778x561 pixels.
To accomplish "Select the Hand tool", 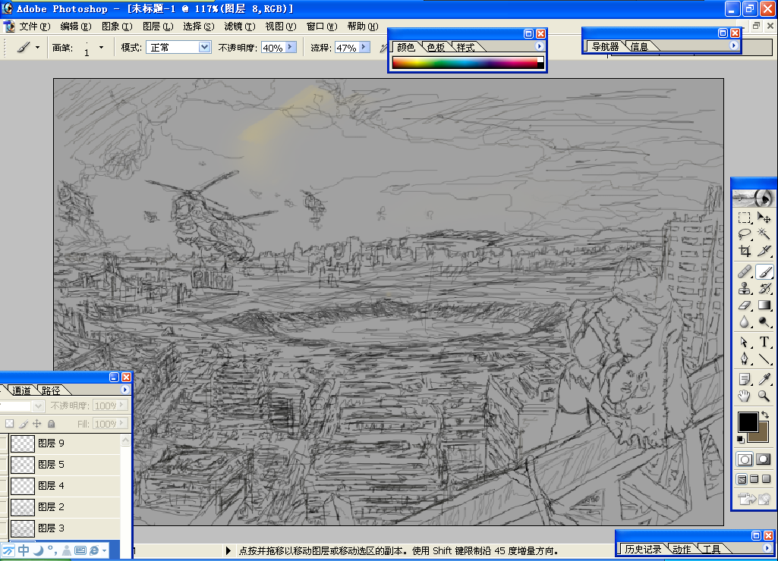I will click(745, 396).
